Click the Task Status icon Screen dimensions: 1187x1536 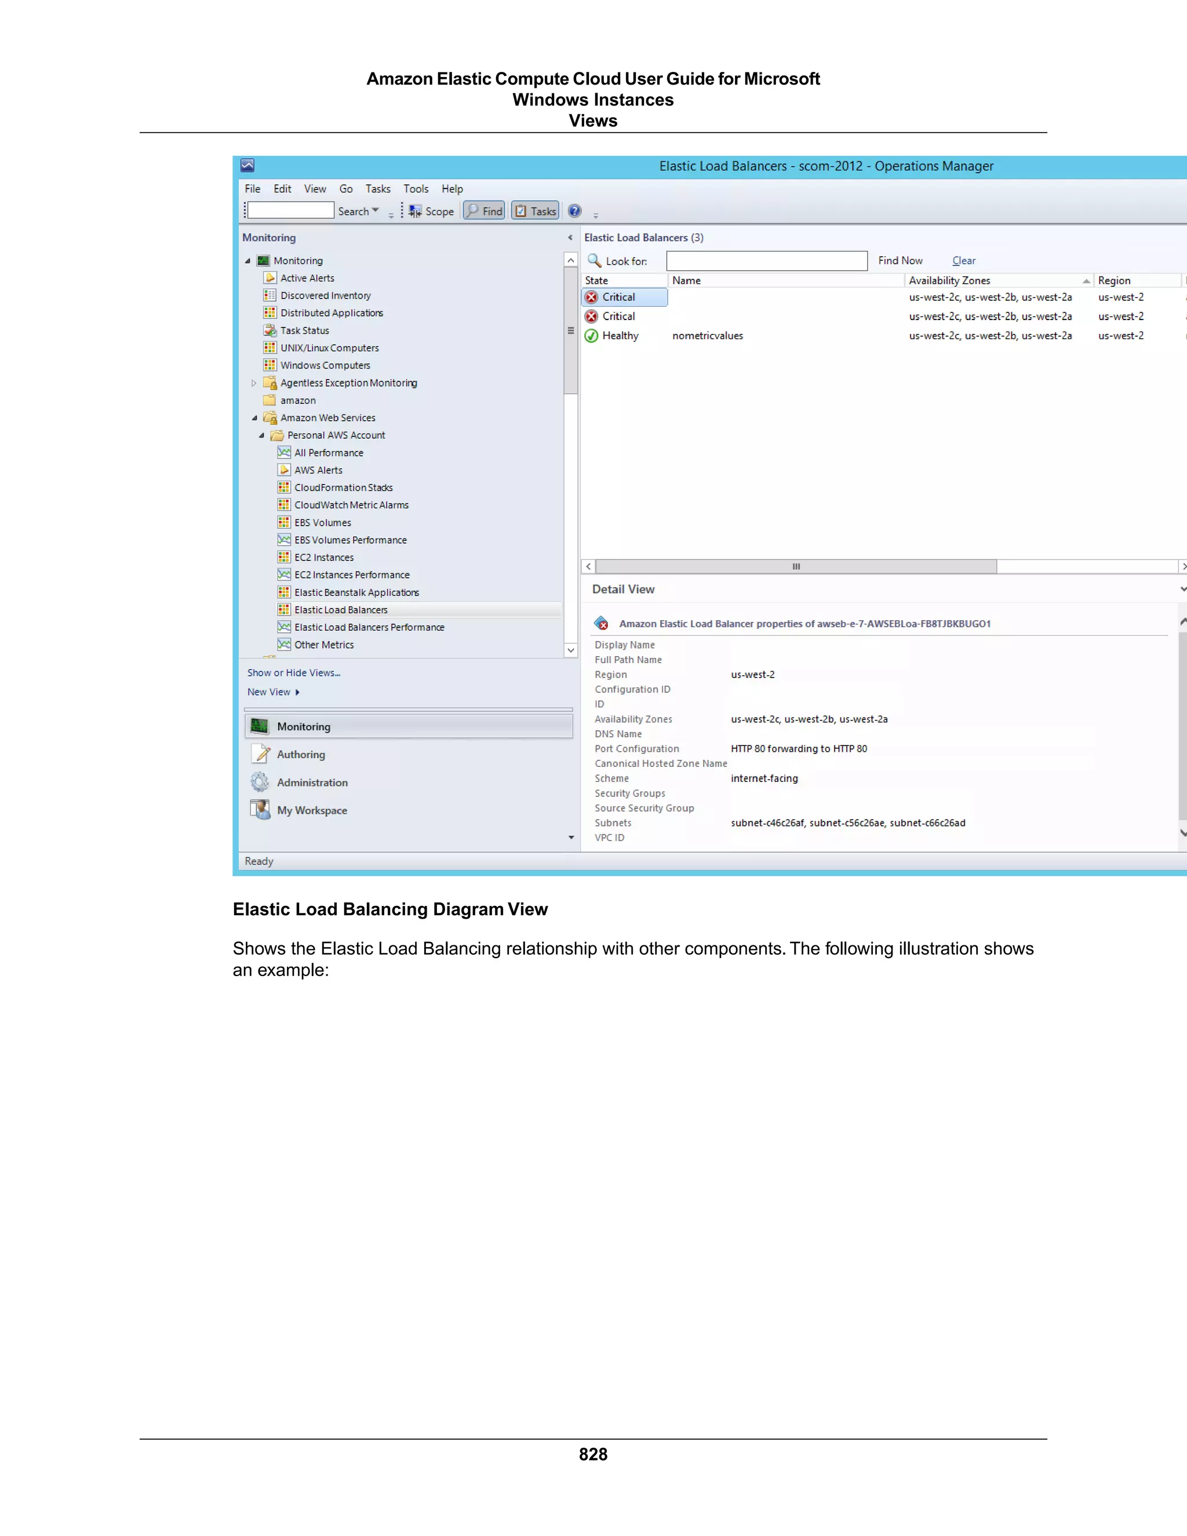[270, 330]
